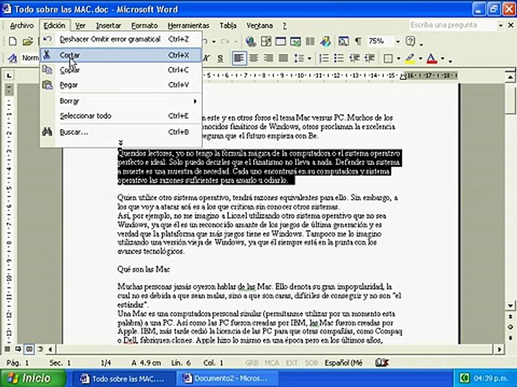Open the 75% zoom dropdown
Screen dimensions: 517x387
click(x=398, y=41)
